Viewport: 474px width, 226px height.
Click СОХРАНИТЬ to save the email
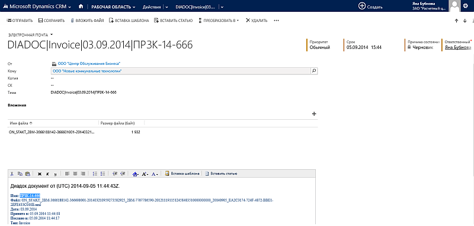[x=52, y=21]
